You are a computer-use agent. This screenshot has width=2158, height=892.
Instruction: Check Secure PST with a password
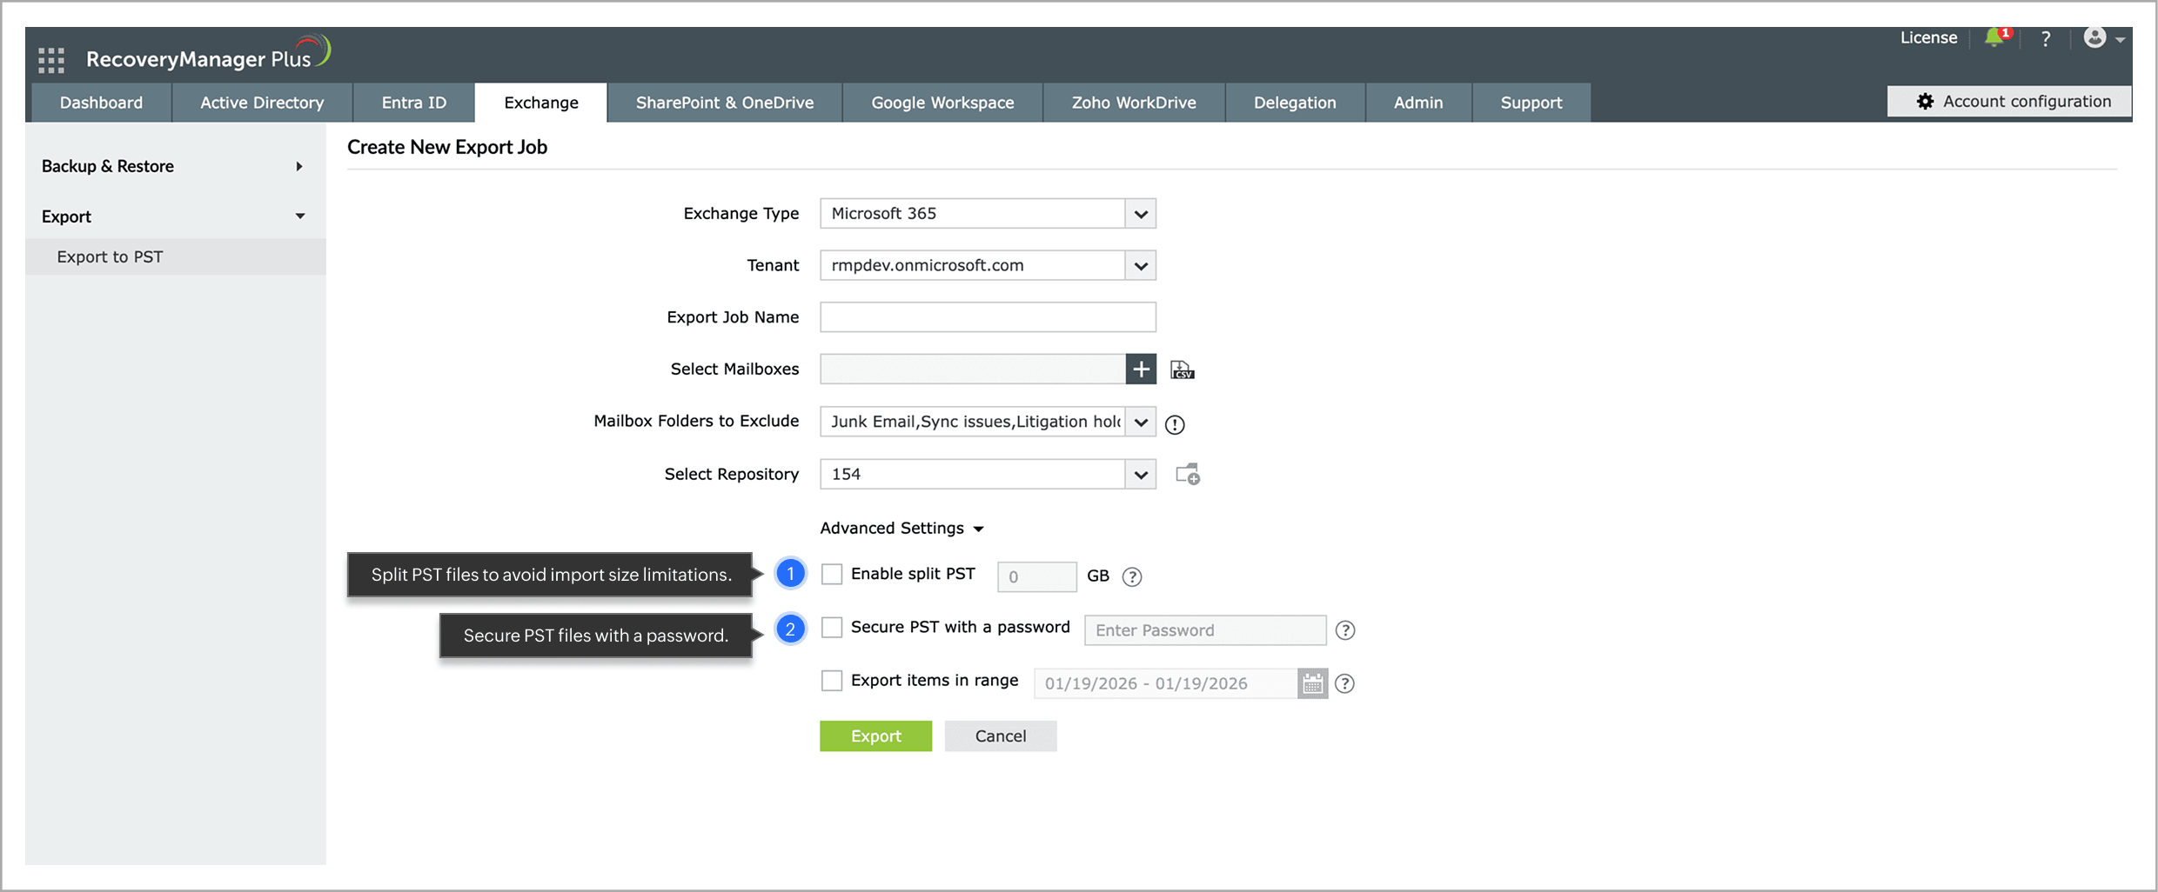[832, 628]
